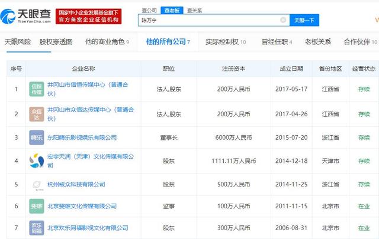Click the 注册资本 column header
The image size is (379, 239).
point(234,68)
